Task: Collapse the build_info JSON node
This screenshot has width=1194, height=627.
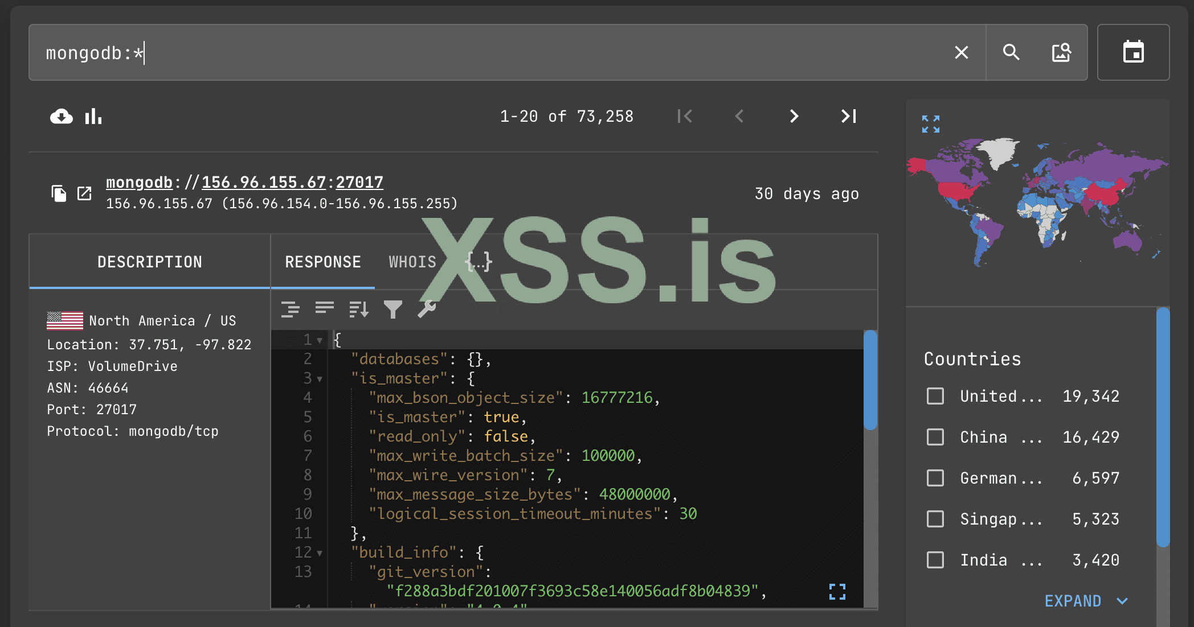Action: point(320,553)
